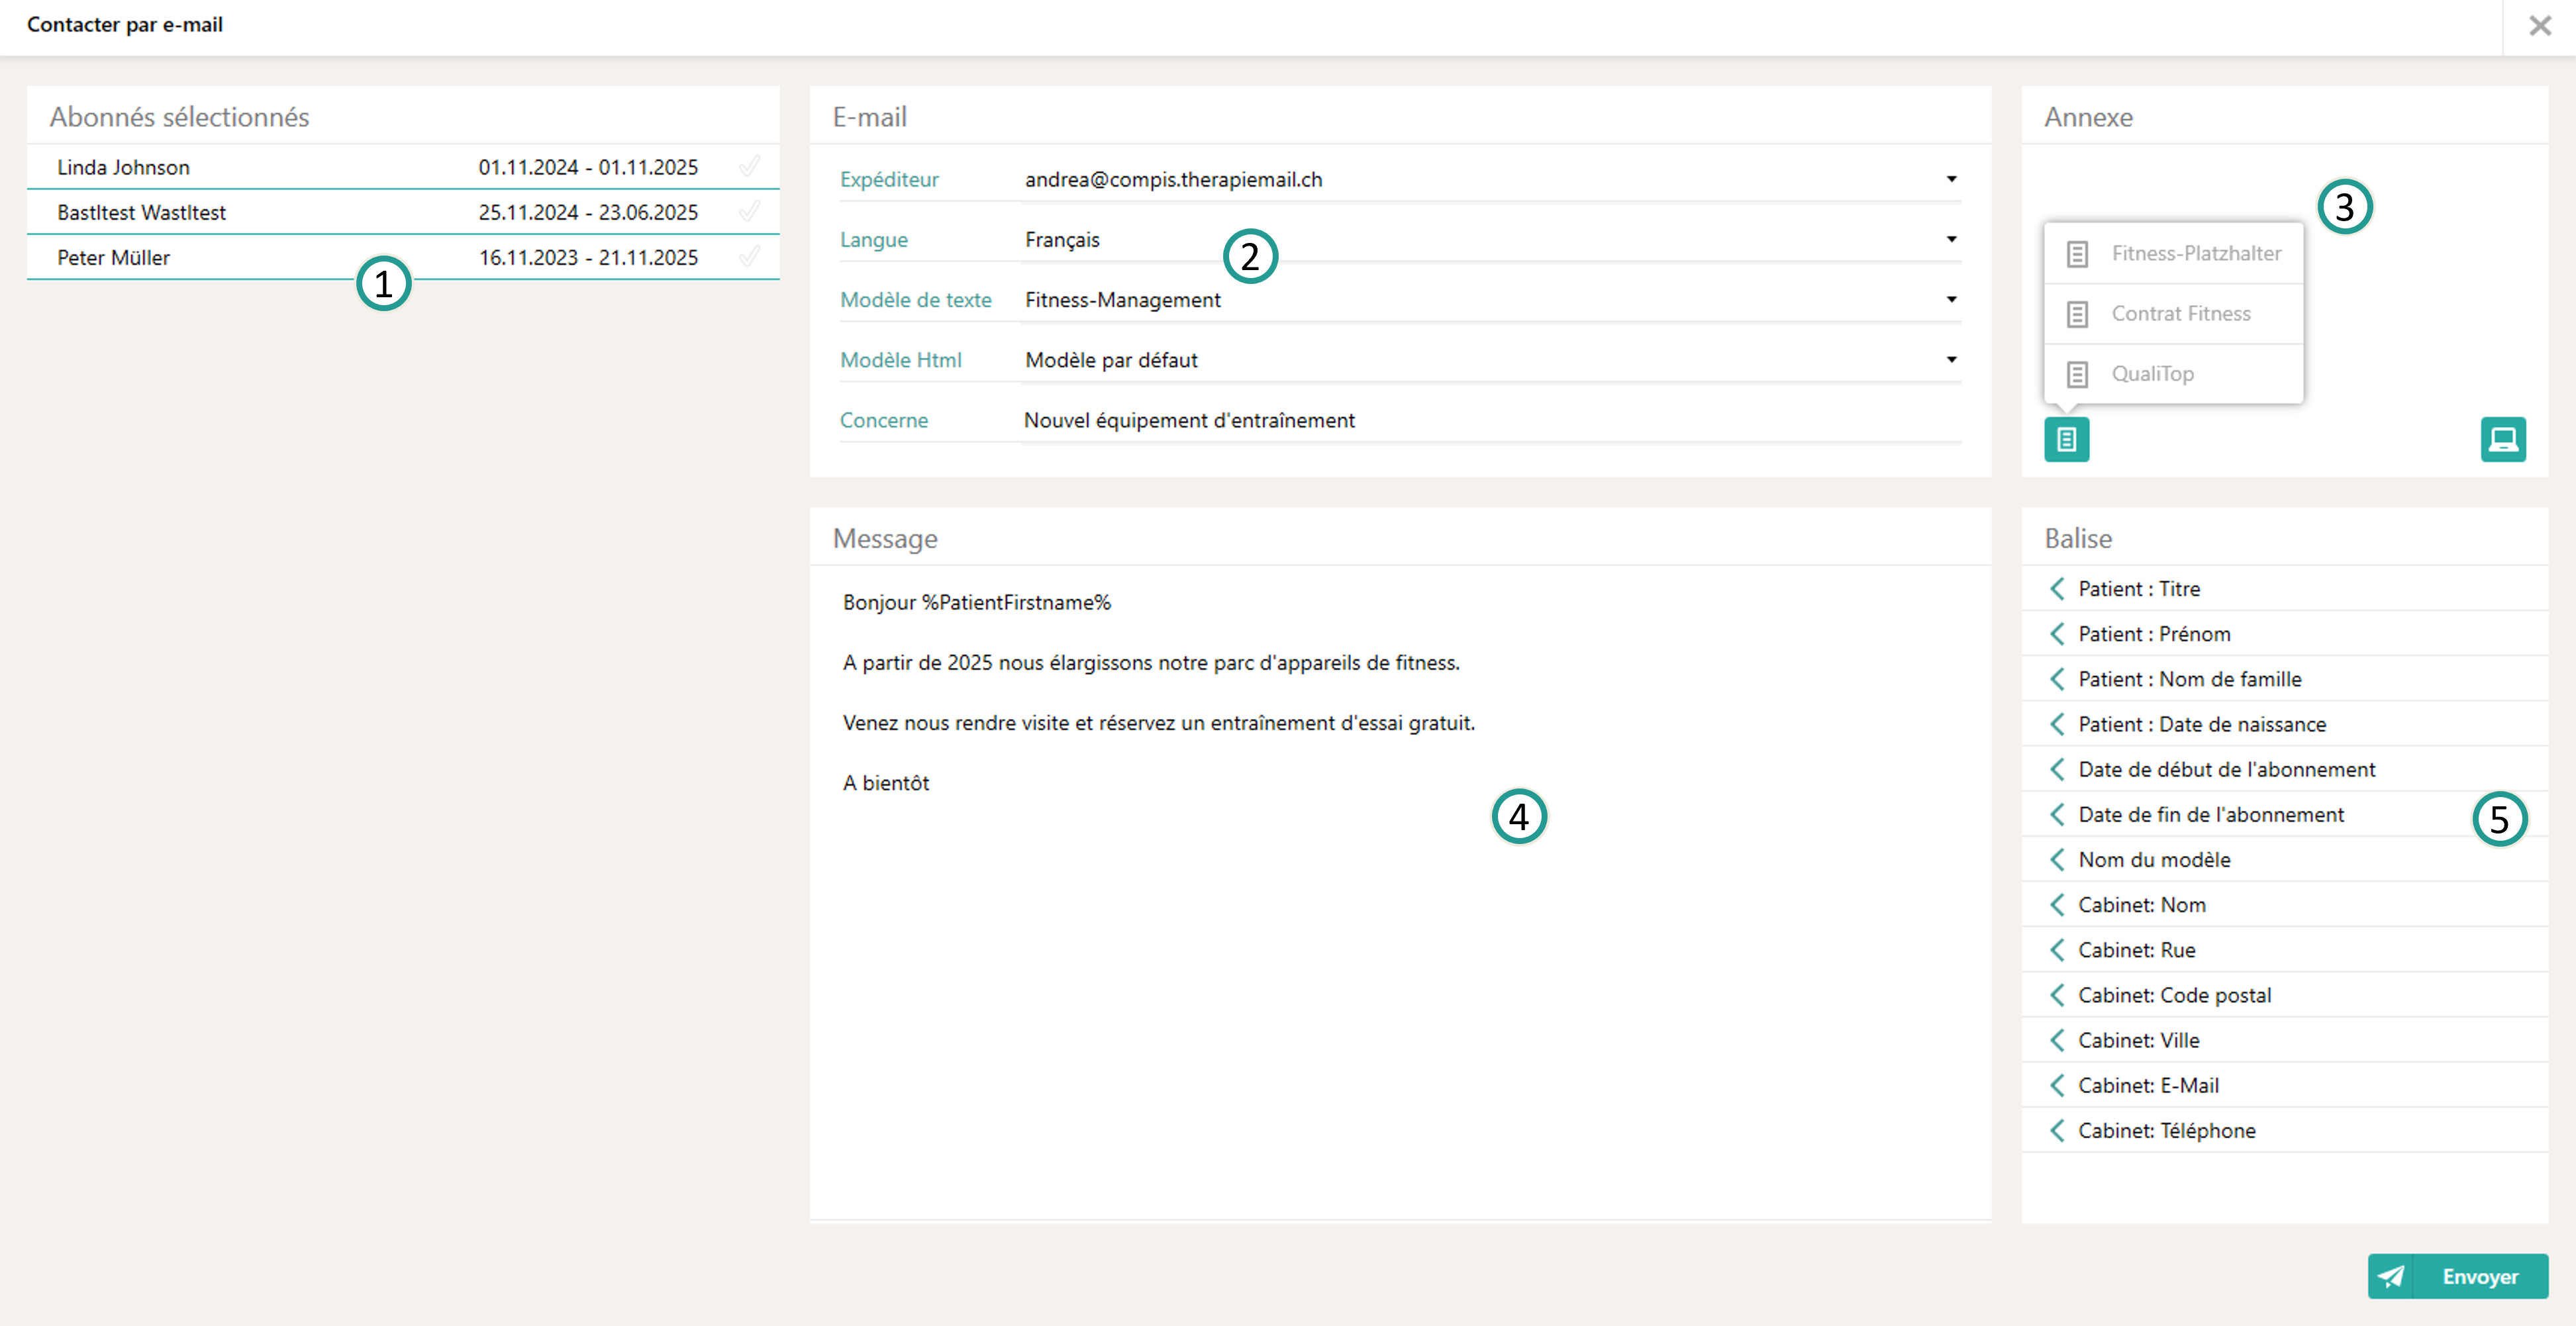The height and width of the screenshot is (1326, 2576).
Task: Check the checkmark next to Peter Müller
Action: (x=750, y=256)
